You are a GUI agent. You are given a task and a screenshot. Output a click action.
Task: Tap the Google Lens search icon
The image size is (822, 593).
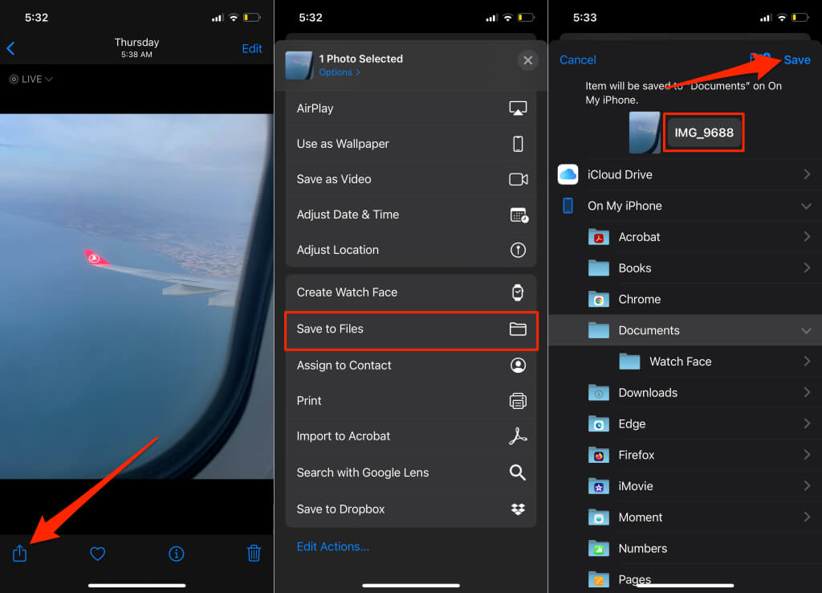518,472
